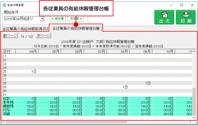Click the horizontal scrollbar thumb
The height and width of the screenshot is (125, 198).
tap(66, 122)
